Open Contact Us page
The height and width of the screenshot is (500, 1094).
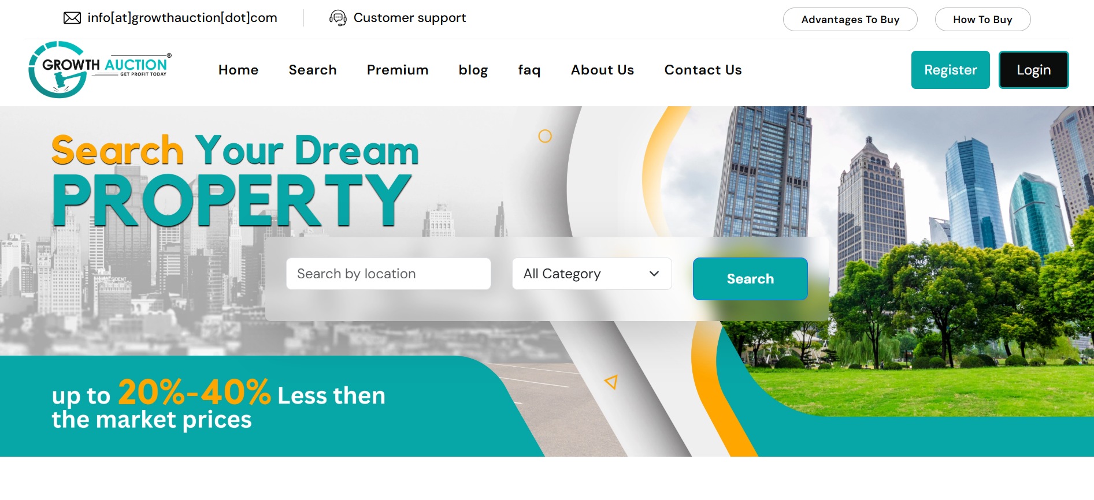click(x=703, y=70)
